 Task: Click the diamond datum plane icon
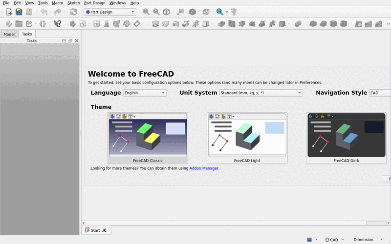click(x=137, y=23)
